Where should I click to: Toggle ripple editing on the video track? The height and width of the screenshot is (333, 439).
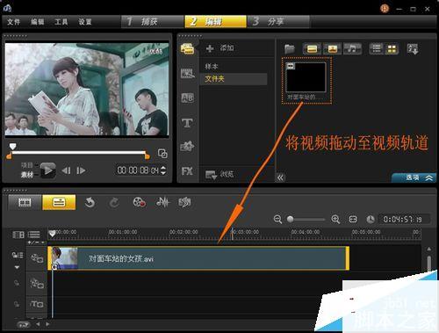18,255
